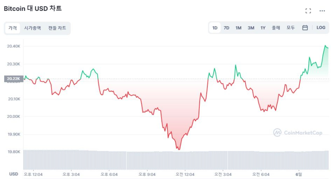Select the 올해 time range
This screenshot has height=179, width=331.
point(276,28)
